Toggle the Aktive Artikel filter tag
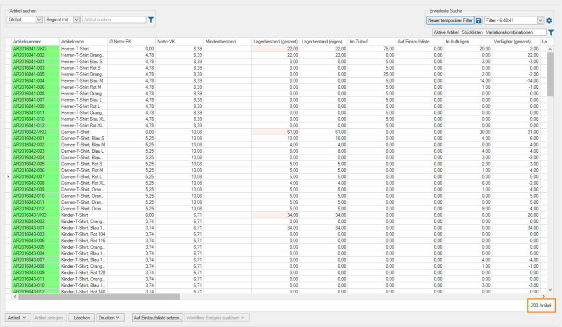Viewport: 562px width, 327px height. [446, 33]
